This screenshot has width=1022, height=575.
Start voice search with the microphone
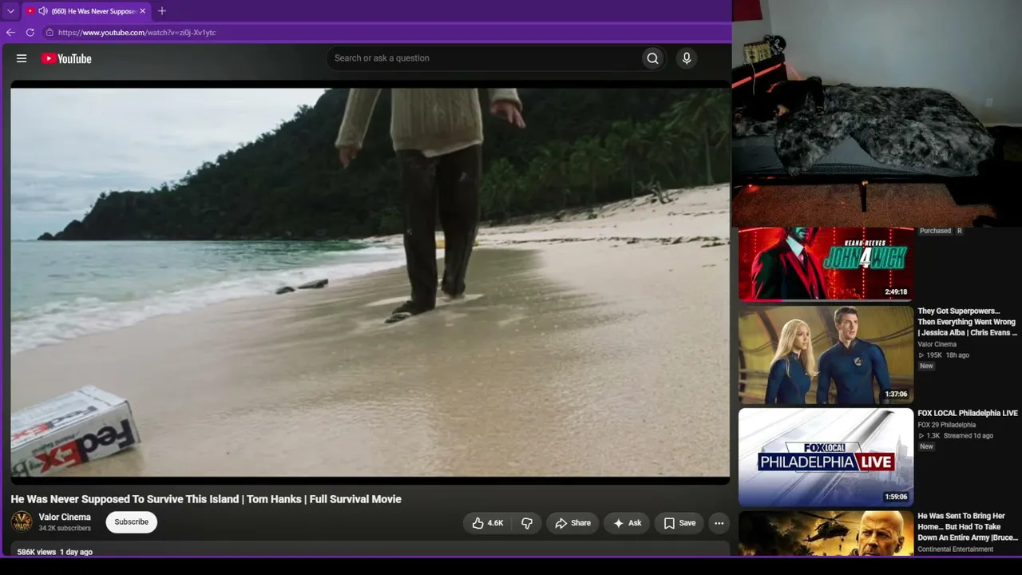(x=686, y=58)
